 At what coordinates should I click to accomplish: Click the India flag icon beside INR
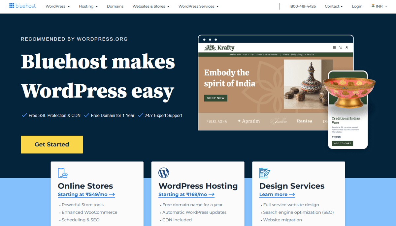(x=373, y=6)
